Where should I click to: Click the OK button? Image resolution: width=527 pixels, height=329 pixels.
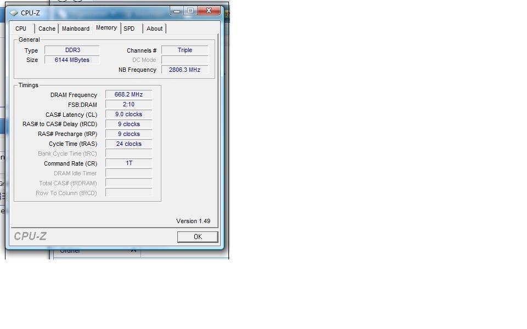pyautogui.click(x=198, y=237)
